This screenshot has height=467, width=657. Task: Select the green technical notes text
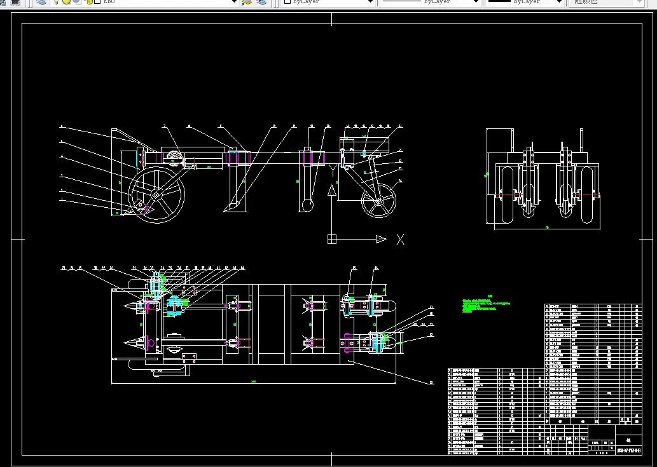tap(485, 304)
